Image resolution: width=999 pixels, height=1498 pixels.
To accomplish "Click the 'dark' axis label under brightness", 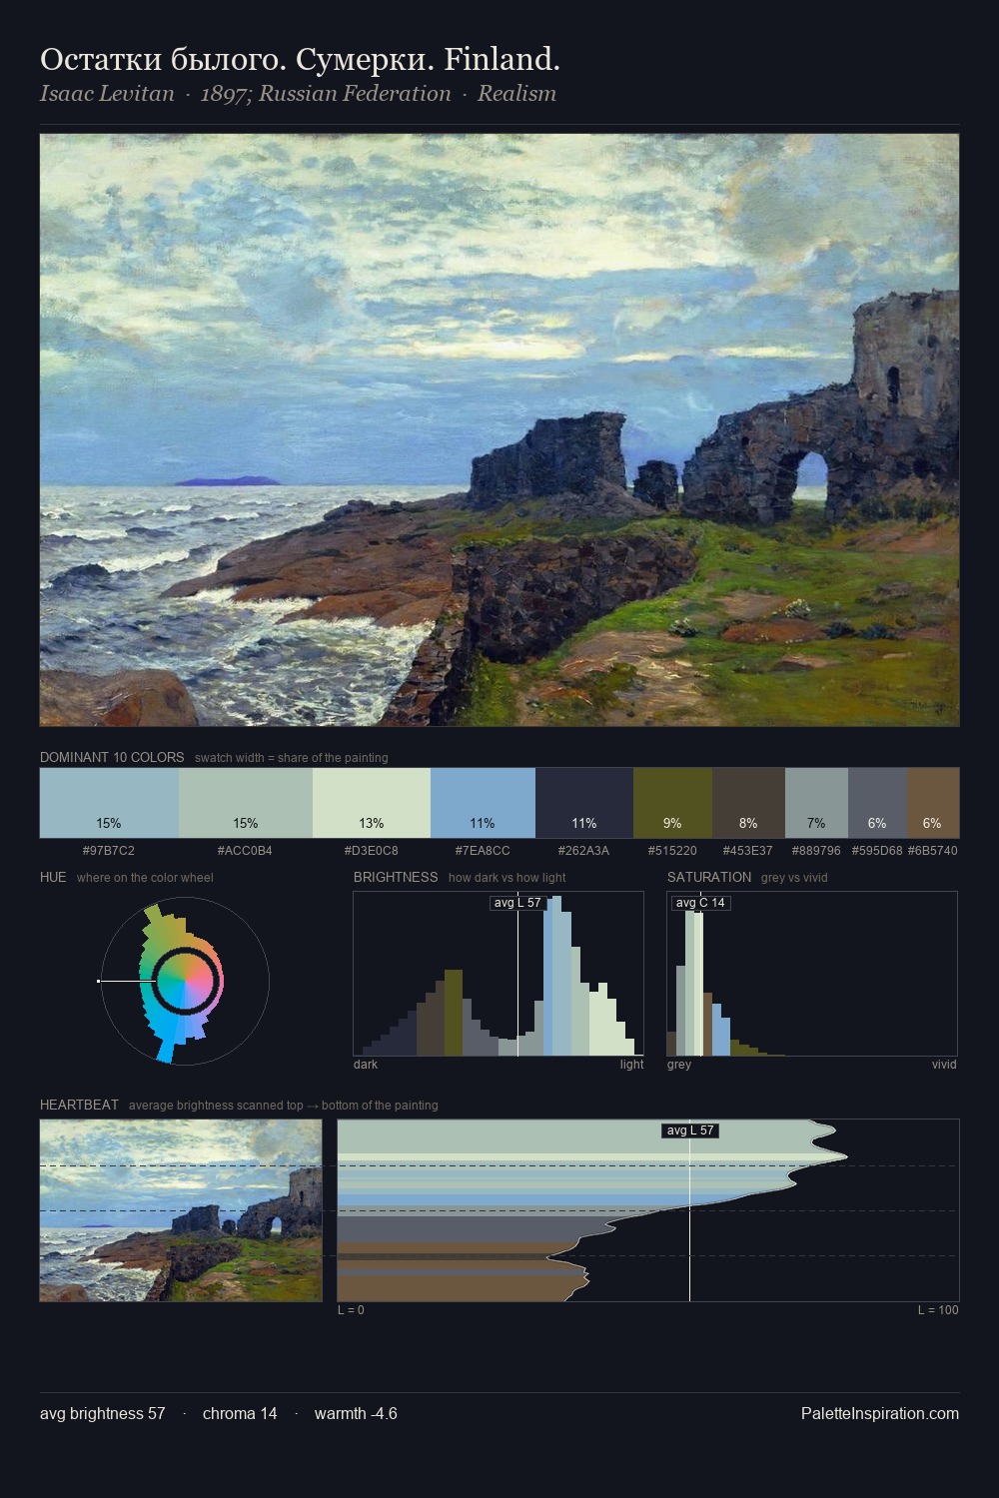I will click(x=366, y=1065).
